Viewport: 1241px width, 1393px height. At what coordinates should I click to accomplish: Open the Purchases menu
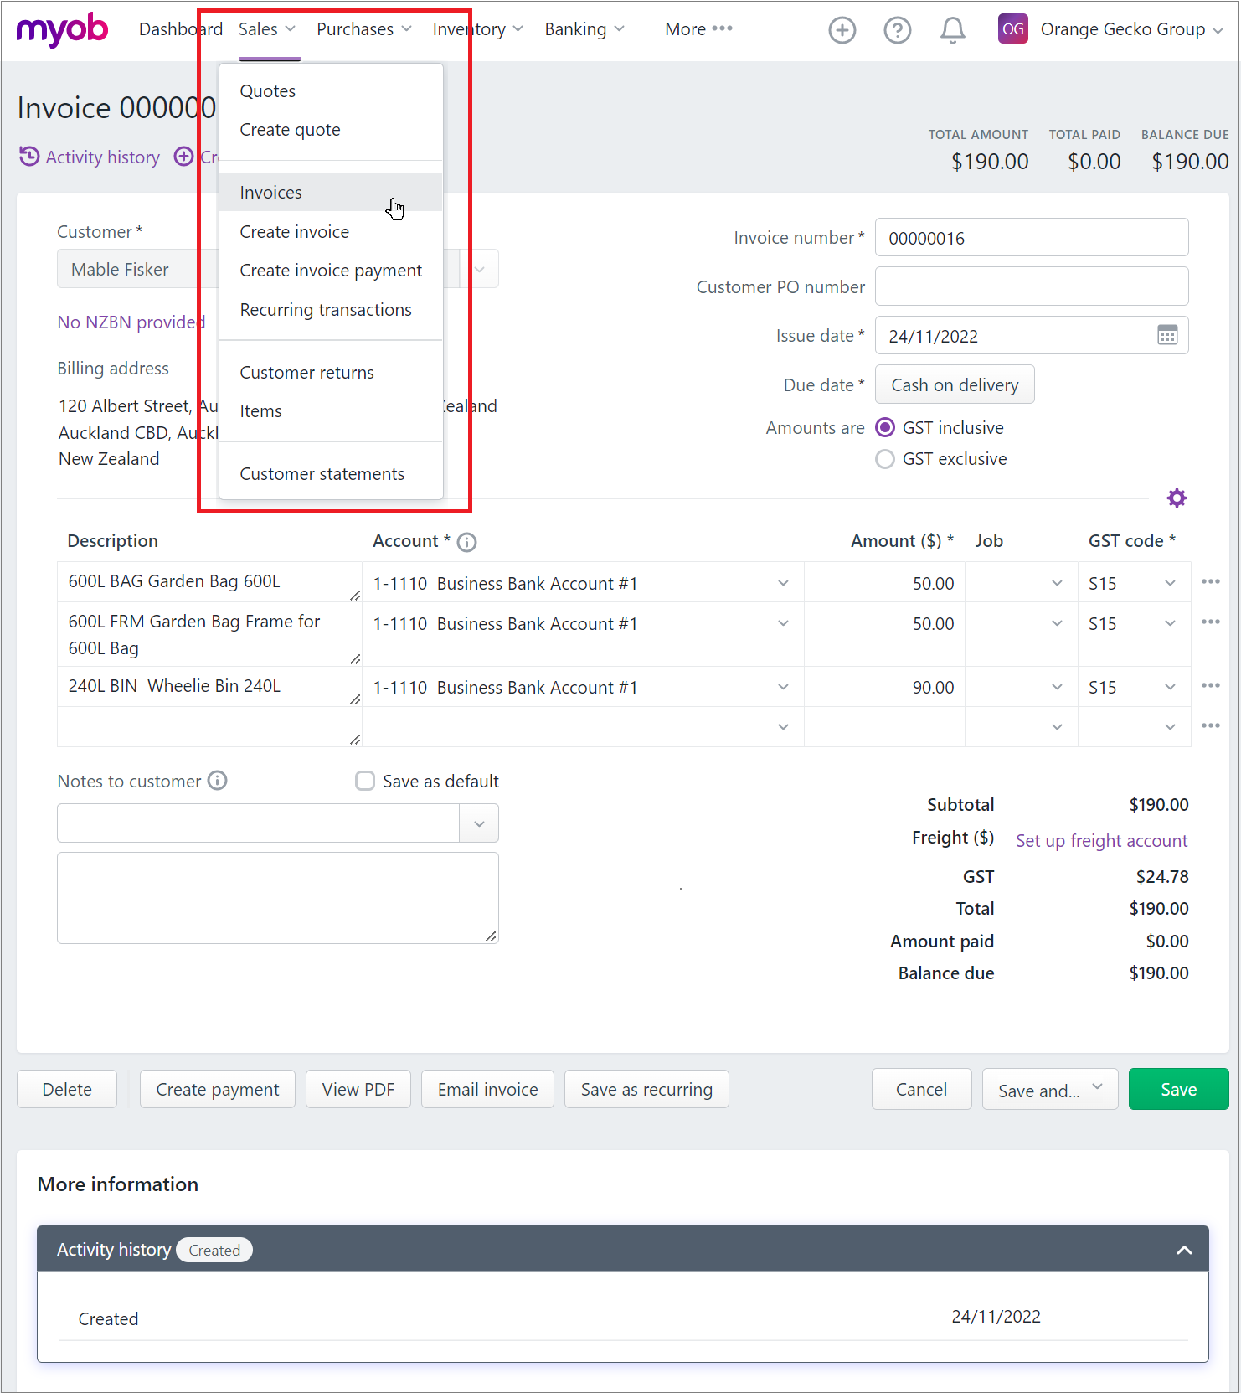(364, 29)
